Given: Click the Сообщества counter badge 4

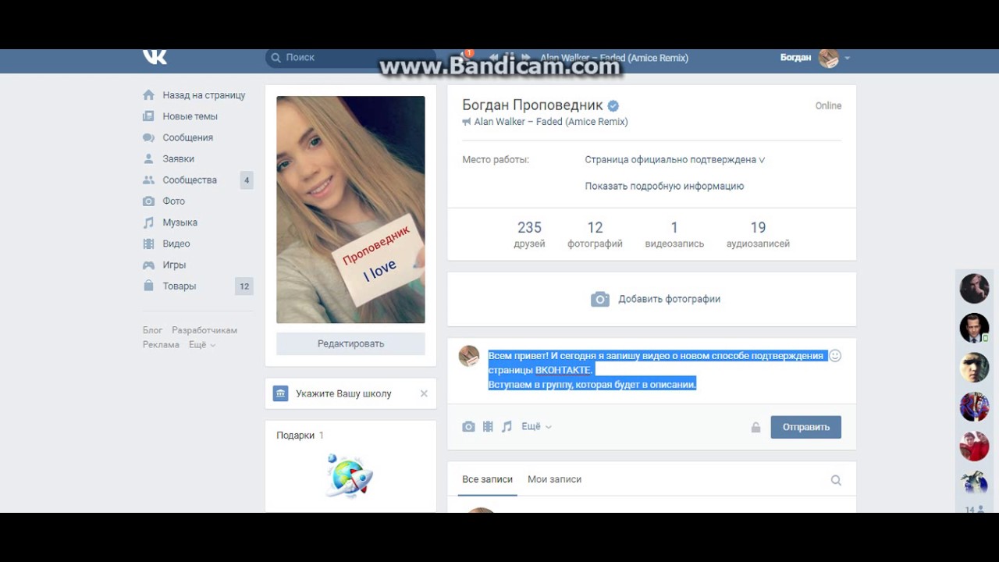Looking at the screenshot, I should pos(247,180).
